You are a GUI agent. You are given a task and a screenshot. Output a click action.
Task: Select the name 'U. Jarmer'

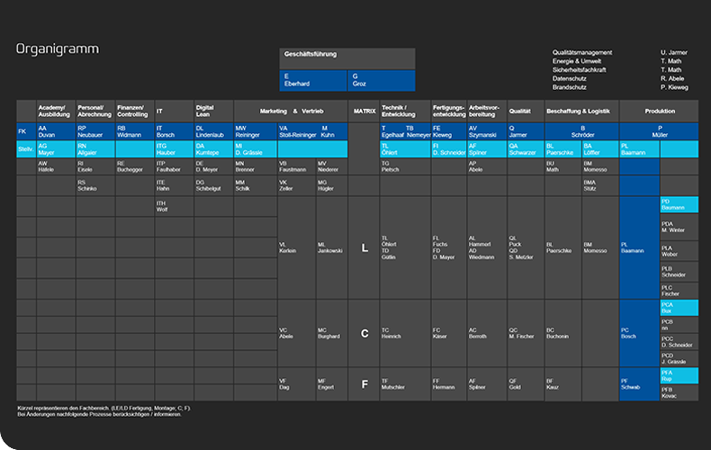pyautogui.click(x=674, y=52)
